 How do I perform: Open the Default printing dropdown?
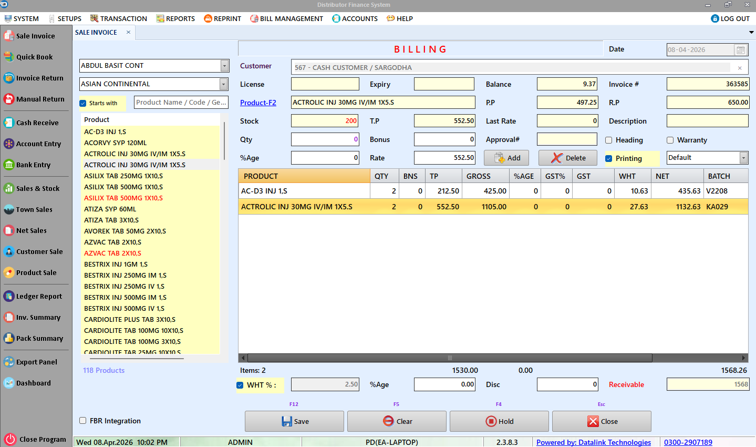coord(743,158)
